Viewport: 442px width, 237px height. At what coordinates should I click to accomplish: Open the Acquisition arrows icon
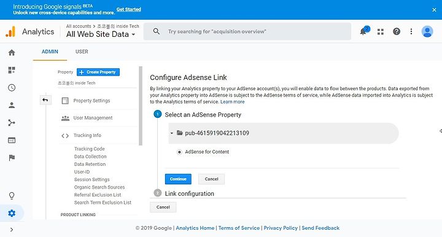tap(12, 123)
